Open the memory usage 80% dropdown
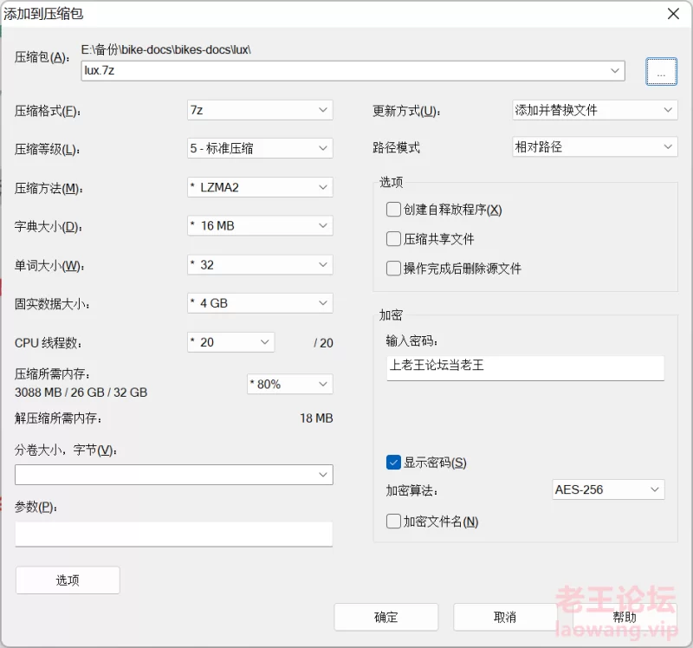This screenshot has height=648, width=693. pyautogui.click(x=290, y=384)
